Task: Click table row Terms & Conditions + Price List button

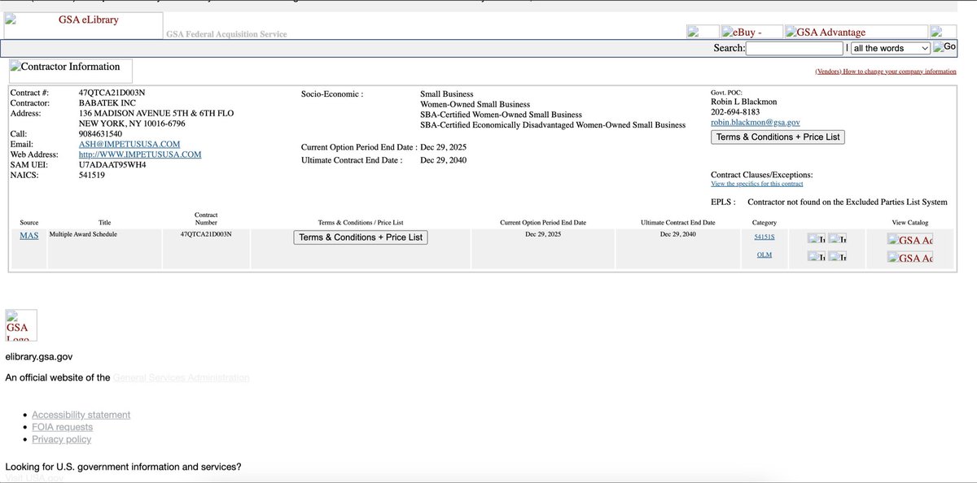Action: pos(361,237)
